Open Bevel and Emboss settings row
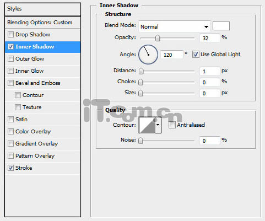 tap(42, 83)
